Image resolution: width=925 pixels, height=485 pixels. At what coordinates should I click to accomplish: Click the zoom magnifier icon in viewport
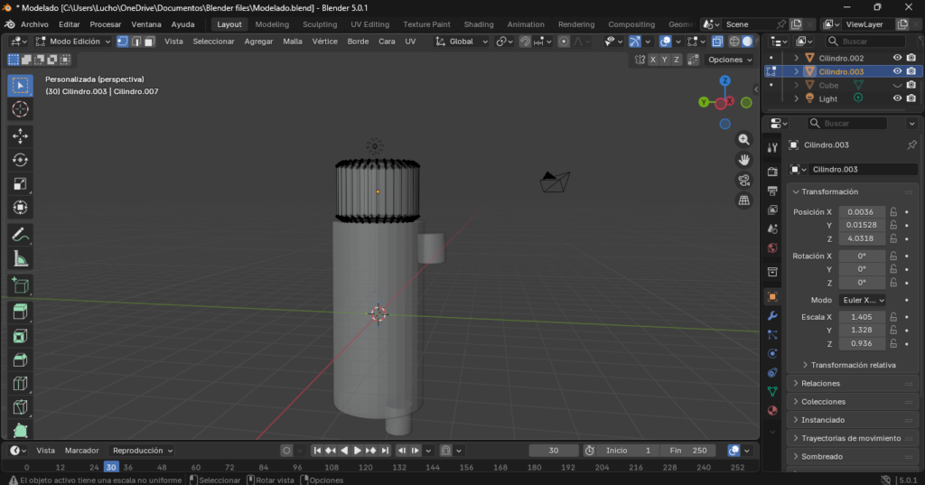[x=744, y=140]
